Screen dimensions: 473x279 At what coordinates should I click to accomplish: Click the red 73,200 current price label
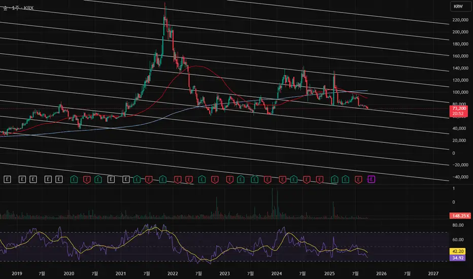pos(458,111)
